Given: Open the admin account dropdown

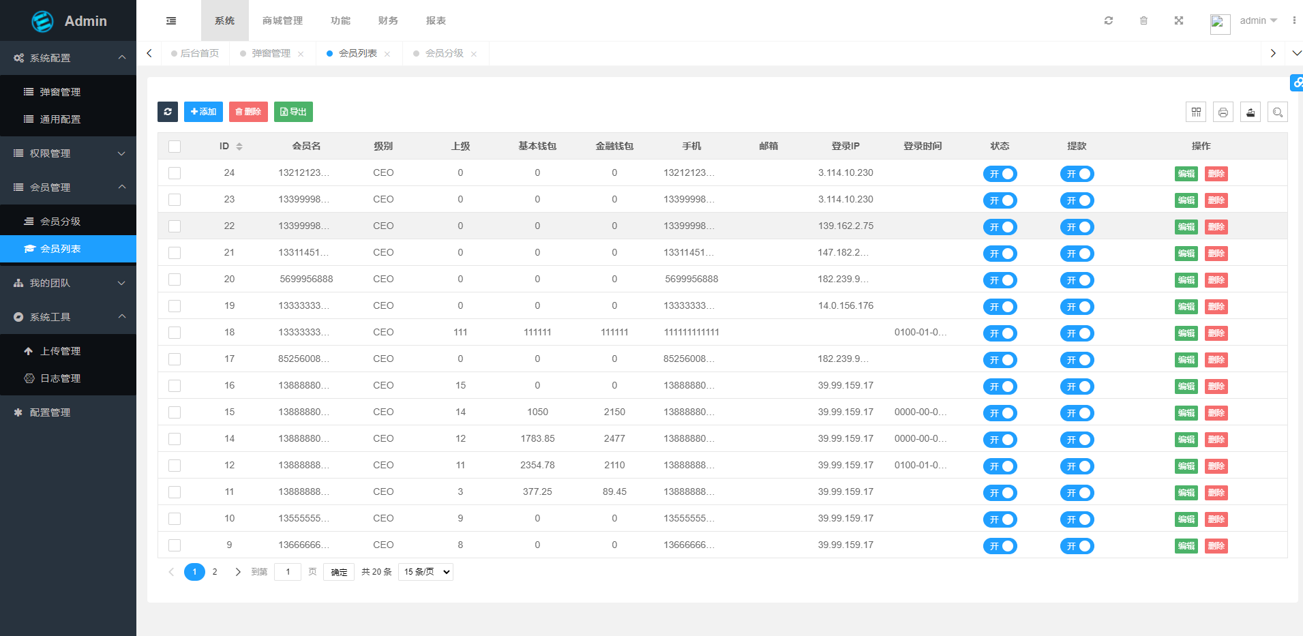Looking at the screenshot, I should 1257,20.
